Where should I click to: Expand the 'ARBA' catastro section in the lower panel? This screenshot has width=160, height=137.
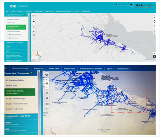tap(21, 123)
